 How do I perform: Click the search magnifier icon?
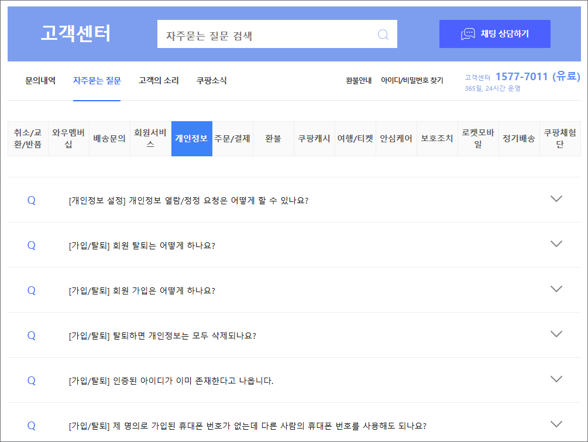(x=383, y=35)
